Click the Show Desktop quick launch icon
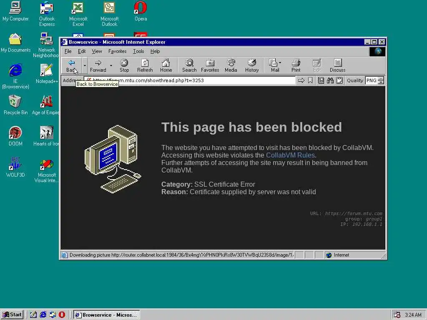Viewport: 427px width, 320px height. pos(33,315)
